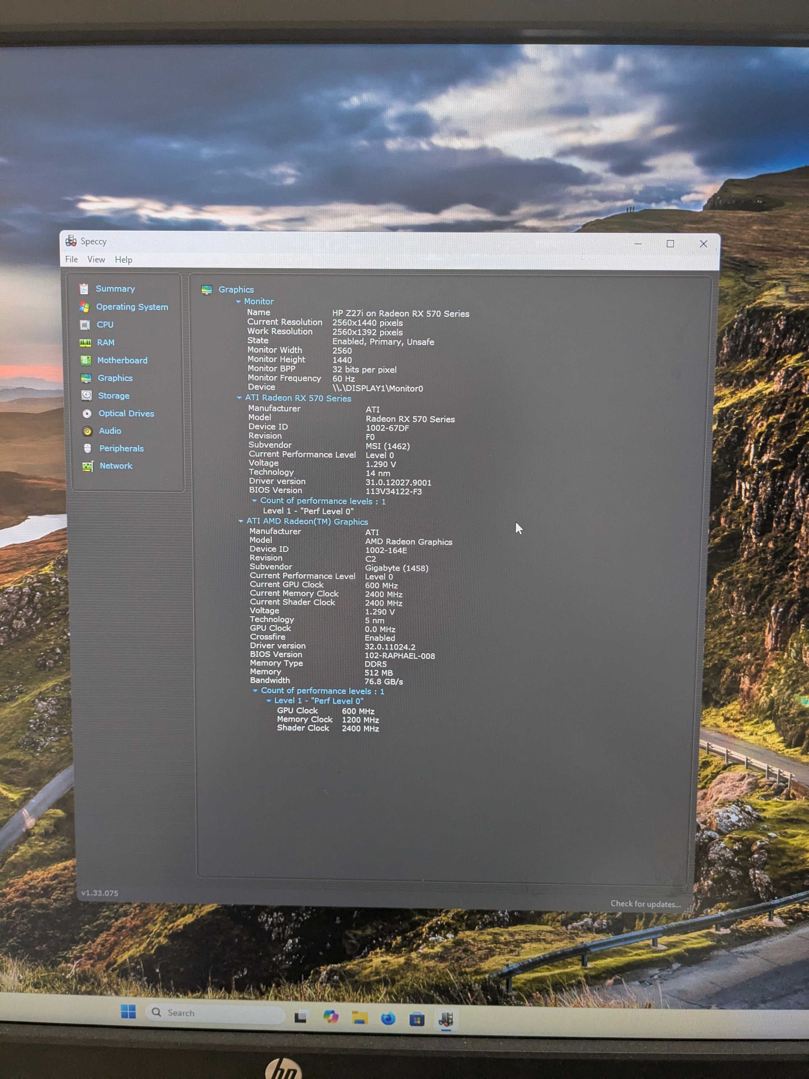Open the File menu
The height and width of the screenshot is (1079, 809).
point(72,260)
